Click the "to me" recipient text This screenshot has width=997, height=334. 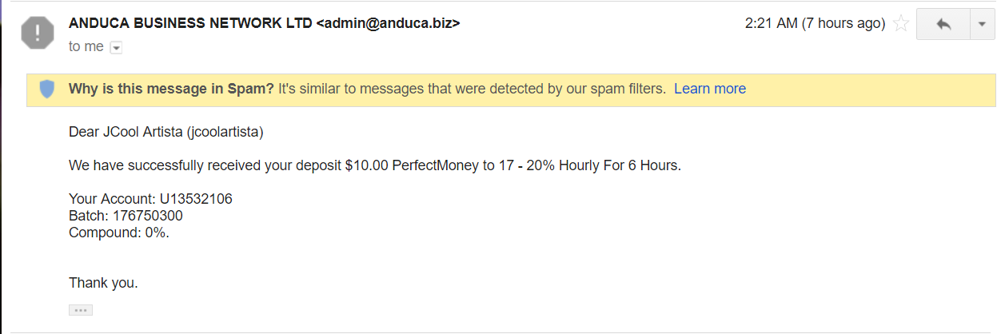pyautogui.click(x=86, y=47)
